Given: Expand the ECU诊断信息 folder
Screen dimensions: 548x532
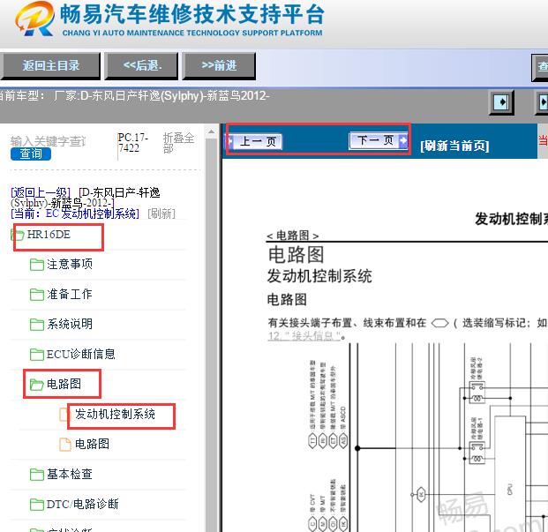Looking at the screenshot, I should tap(80, 354).
